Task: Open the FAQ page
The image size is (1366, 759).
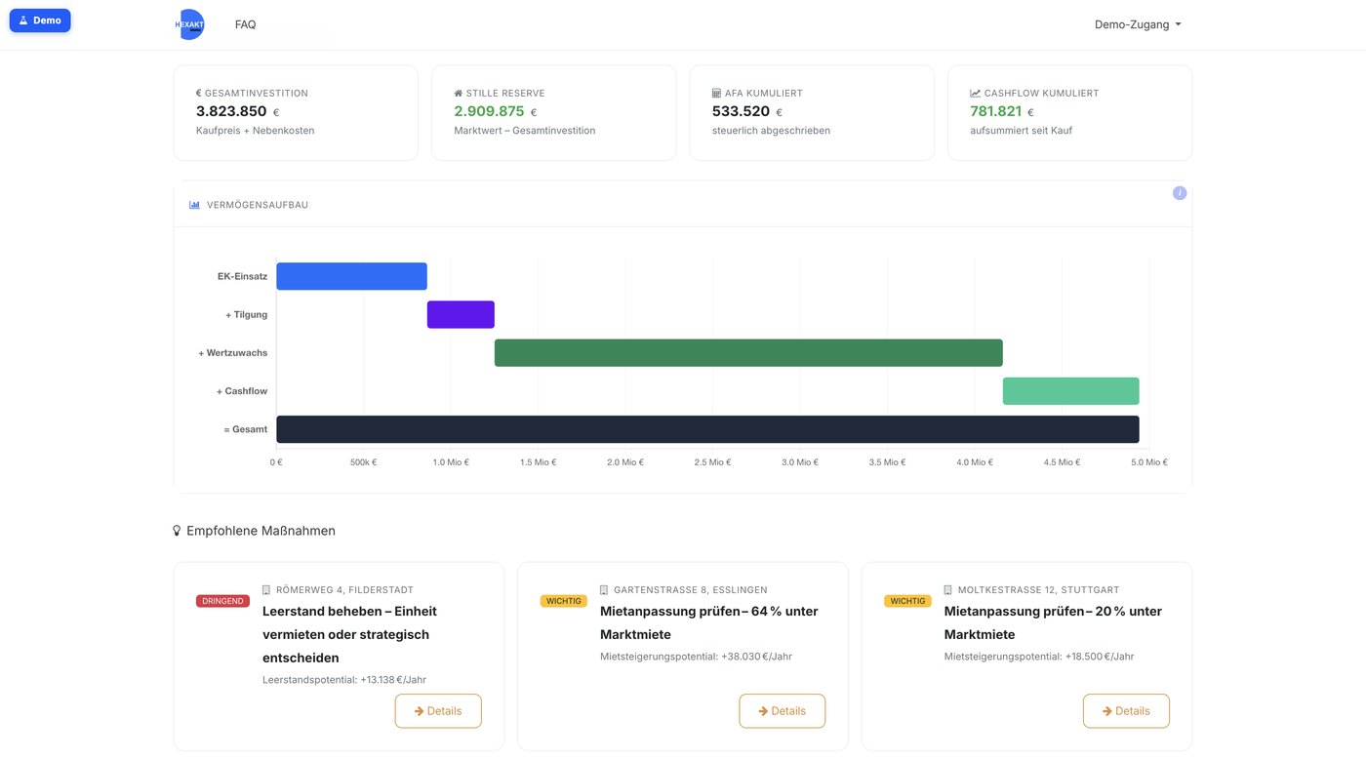Action: click(246, 24)
